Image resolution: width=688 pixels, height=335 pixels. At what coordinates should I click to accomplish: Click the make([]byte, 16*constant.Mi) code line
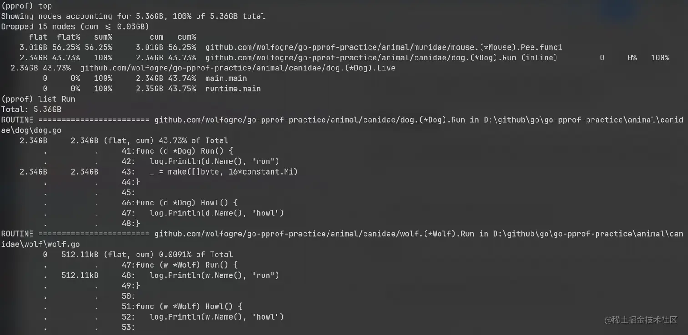tap(223, 172)
